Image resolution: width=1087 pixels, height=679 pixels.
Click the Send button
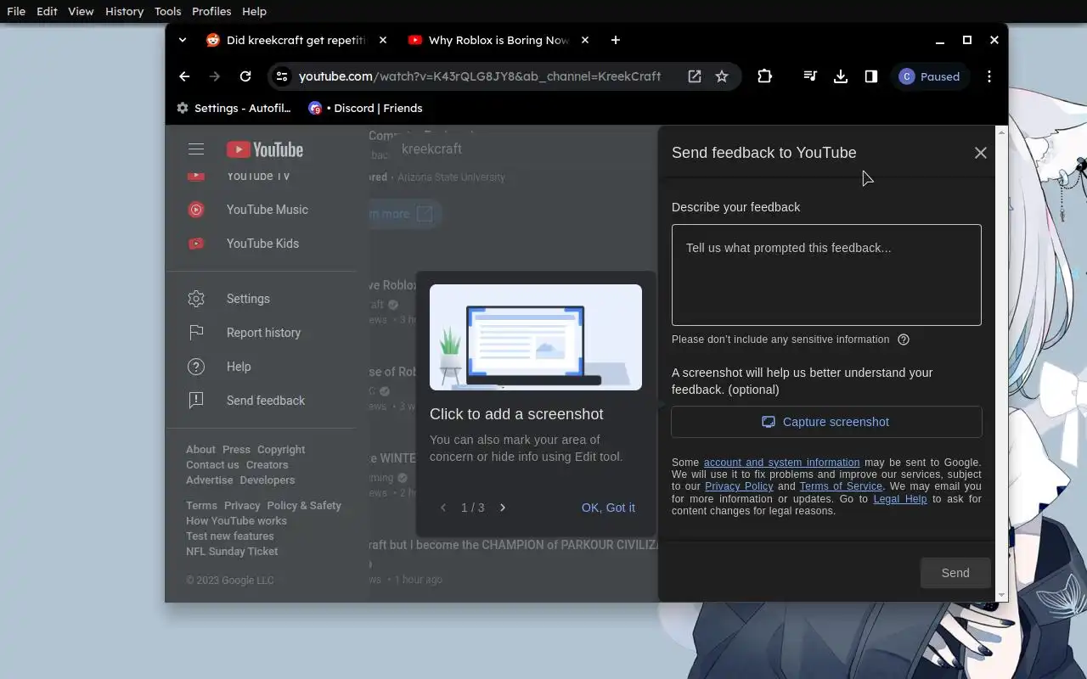click(955, 573)
